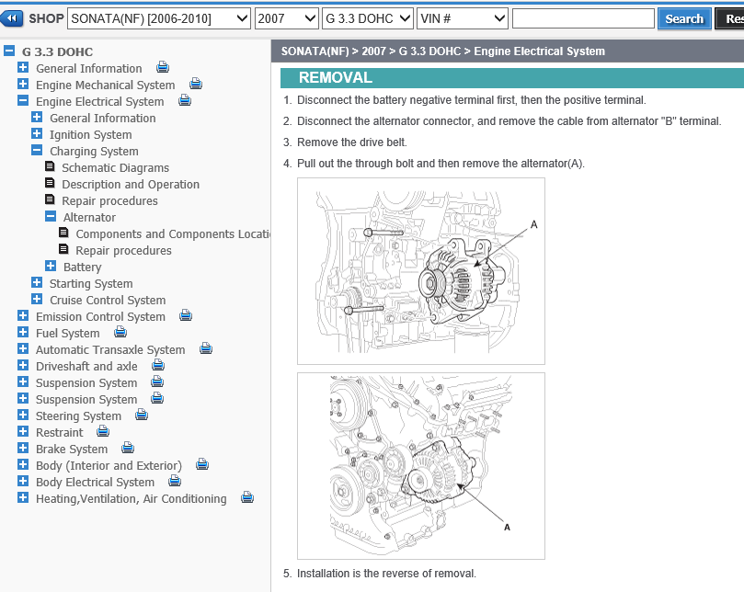The height and width of the screenshot is (592, 744).
Task: Expand the Ignition System node
Action: pos(37,134)
